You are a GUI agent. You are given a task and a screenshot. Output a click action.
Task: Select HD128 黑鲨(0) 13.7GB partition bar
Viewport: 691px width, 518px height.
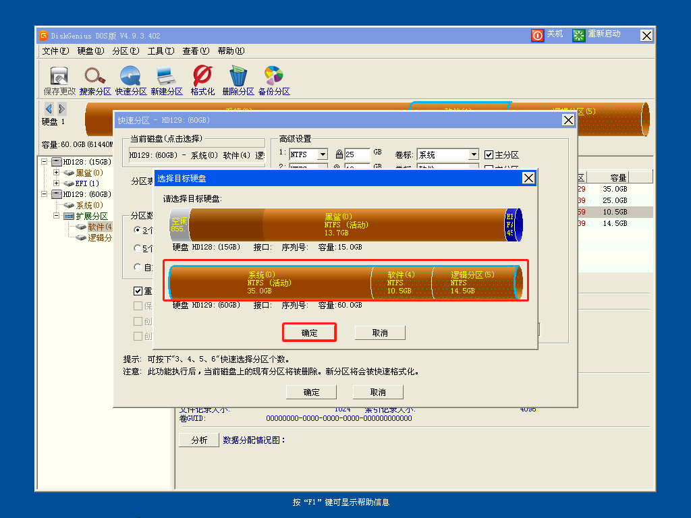coord(348,225)
